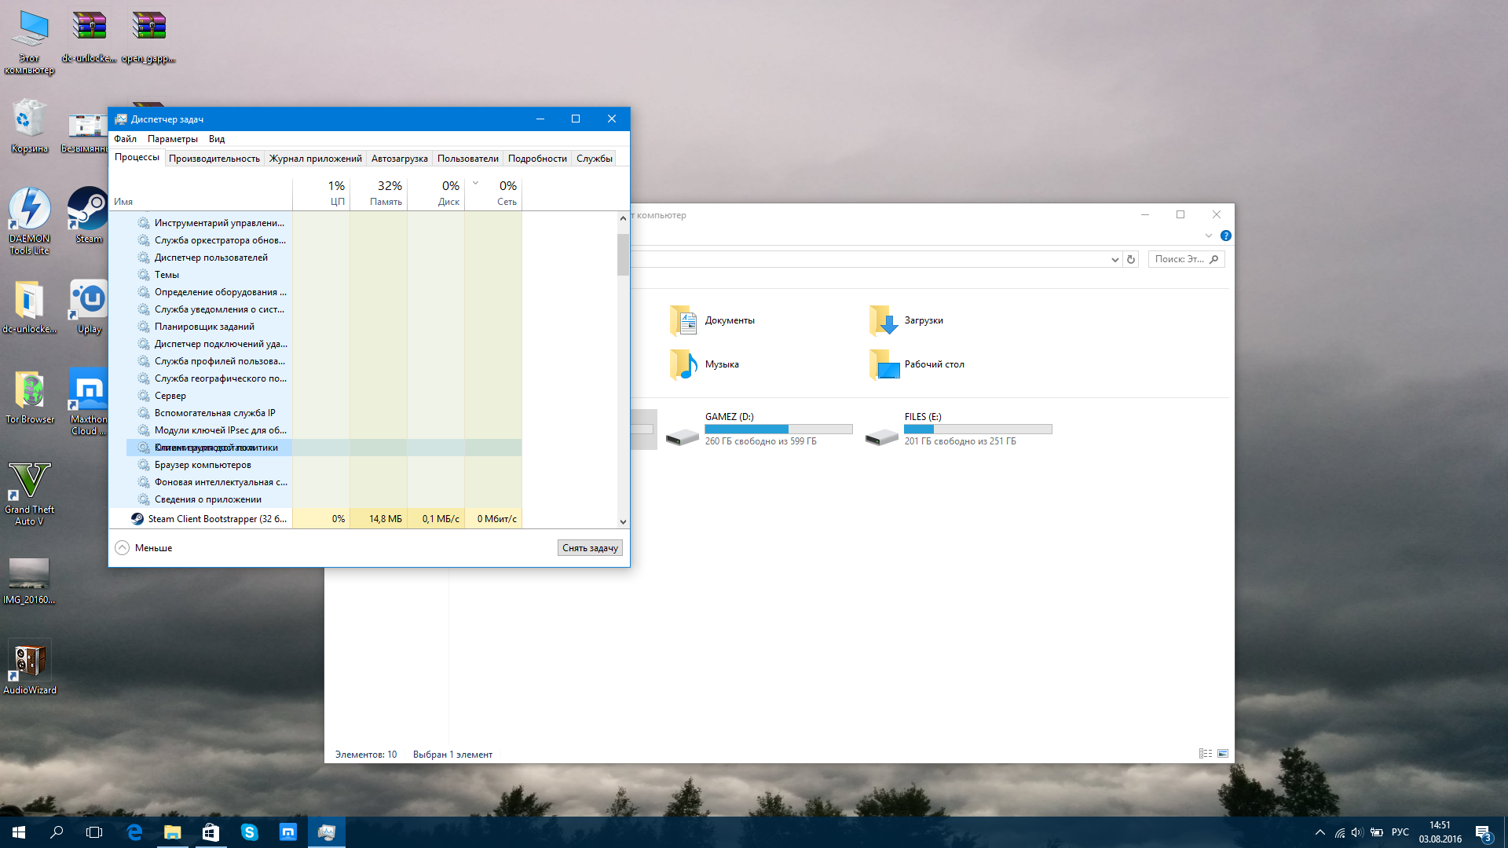This screenshot has height=848, width=1508.
Task: Click the Explorer refresh icon
Action: [1131, 259]
